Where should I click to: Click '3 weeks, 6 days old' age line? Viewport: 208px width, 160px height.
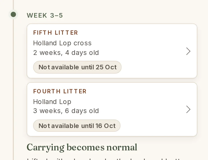click(66, 111)
